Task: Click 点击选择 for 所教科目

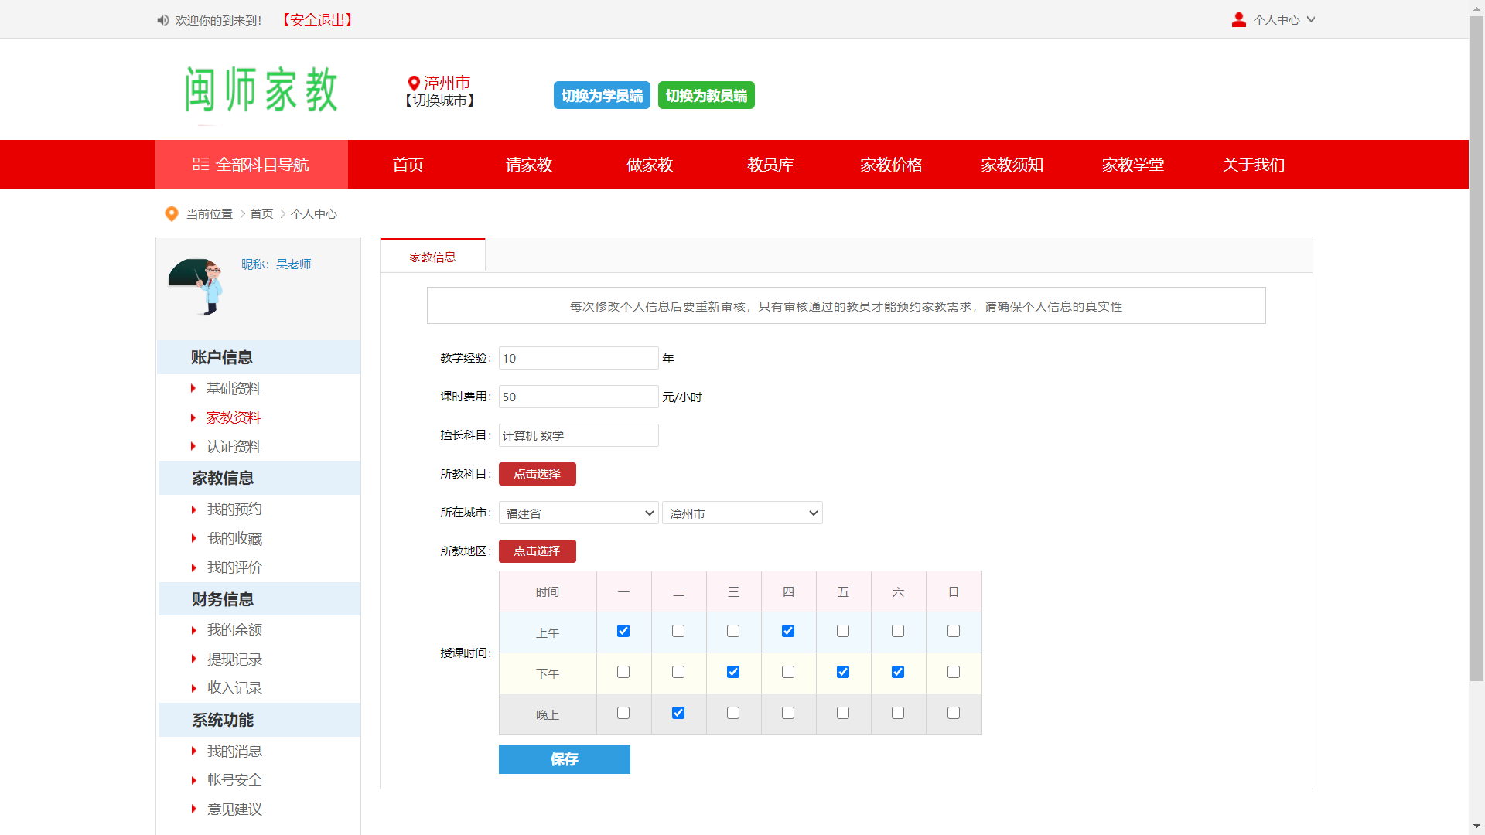Action: tap(537, 474)
